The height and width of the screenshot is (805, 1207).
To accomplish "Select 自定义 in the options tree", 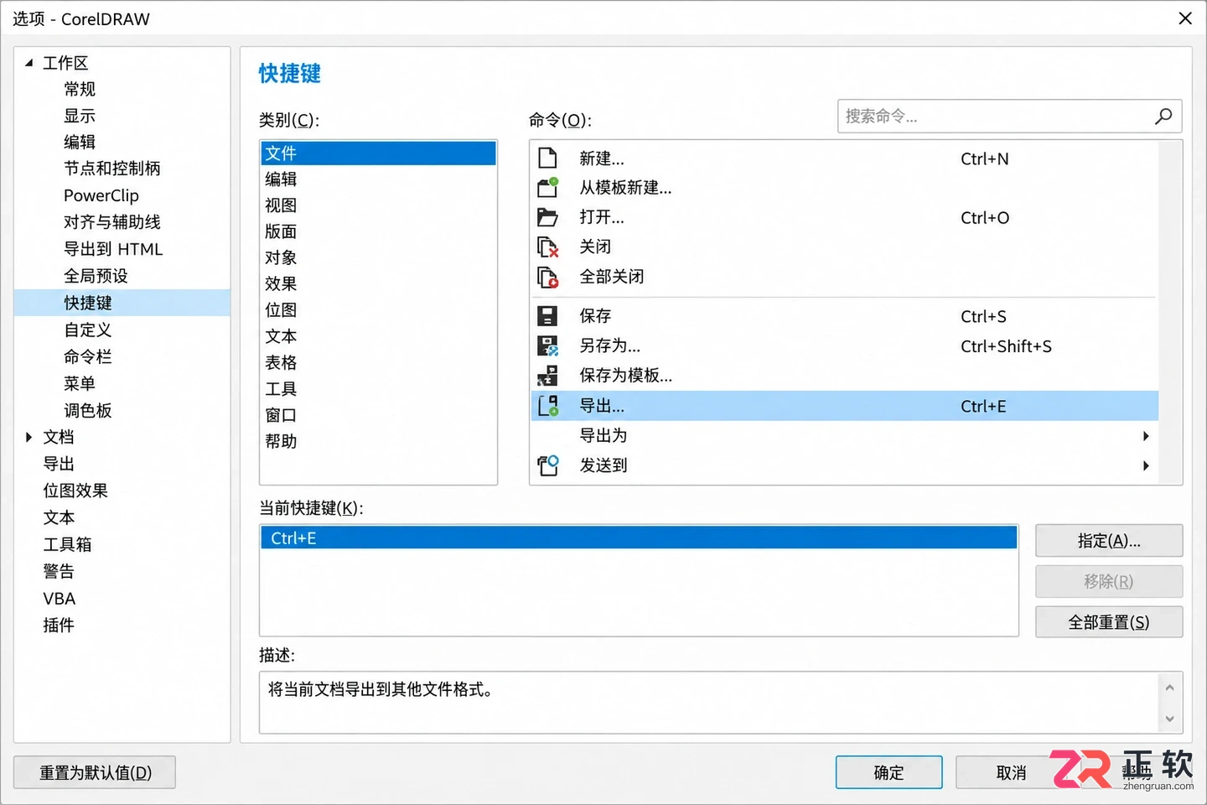I will [88, 330].
